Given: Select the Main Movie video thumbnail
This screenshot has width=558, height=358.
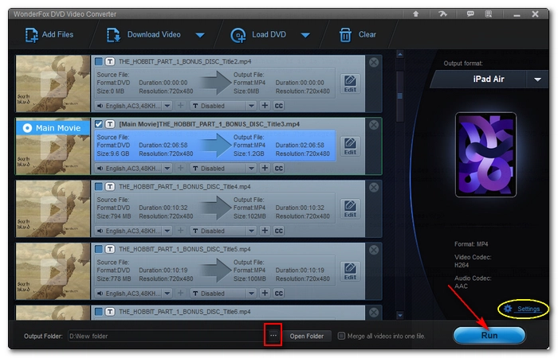Looking at the screenshot, I should [53, 146].
